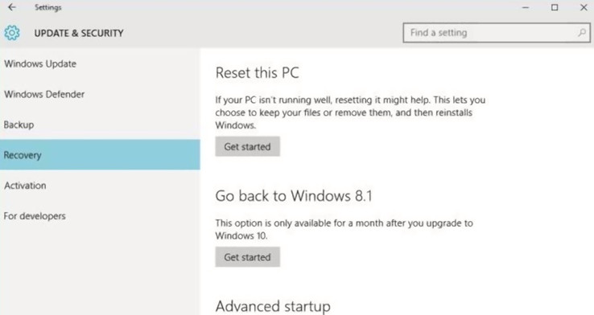
Task: Click the Reset this PC heading
Action: point(258,72)
